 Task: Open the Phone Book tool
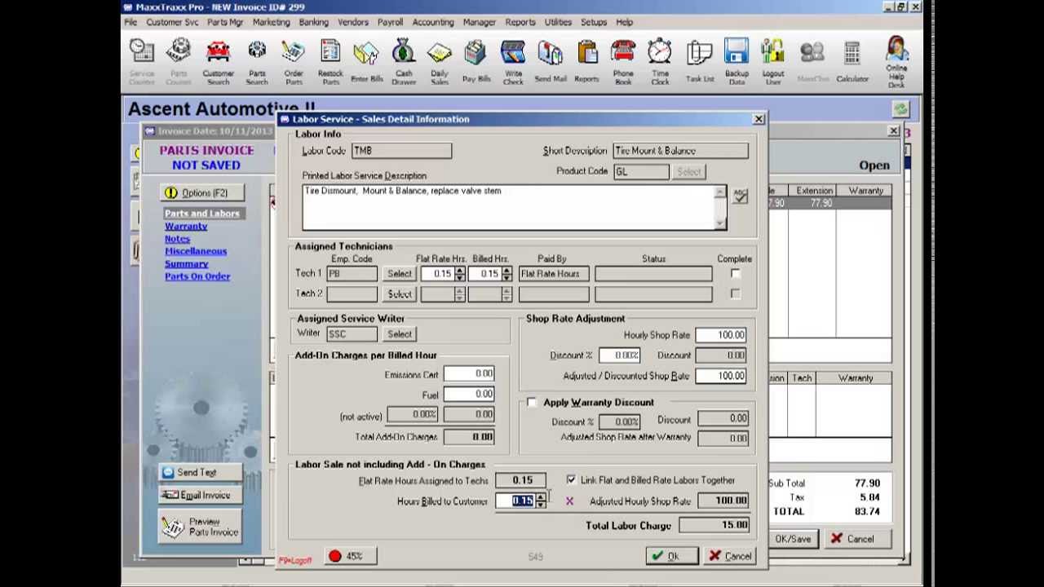623,62
